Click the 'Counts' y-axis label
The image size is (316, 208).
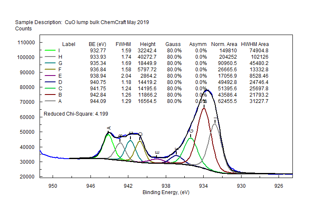point(24,29)
